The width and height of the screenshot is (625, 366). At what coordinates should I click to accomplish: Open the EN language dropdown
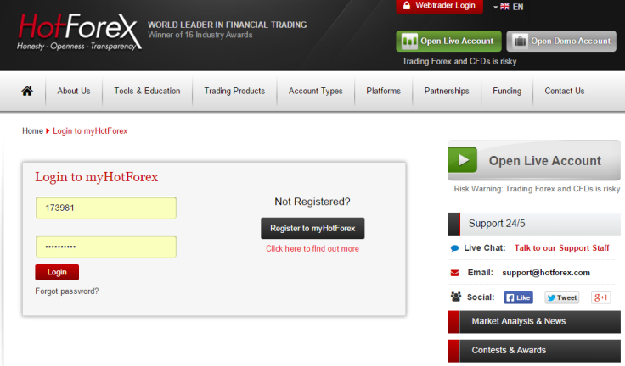point(509,7)
